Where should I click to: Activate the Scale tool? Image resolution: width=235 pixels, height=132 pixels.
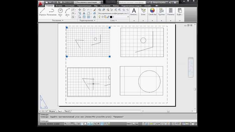click(x=84, y=17)
